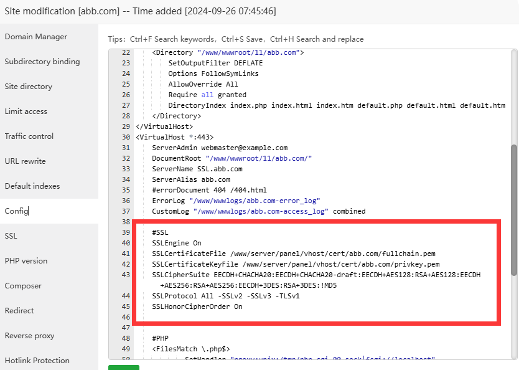Click the VirtualHost *:443 opening tag

coord(175,137)
